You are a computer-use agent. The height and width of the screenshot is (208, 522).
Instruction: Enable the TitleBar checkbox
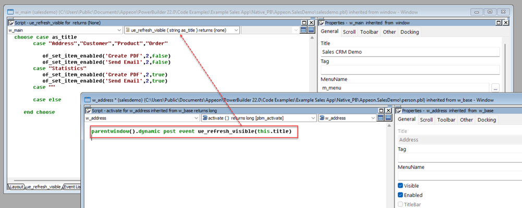click(400, 204)
